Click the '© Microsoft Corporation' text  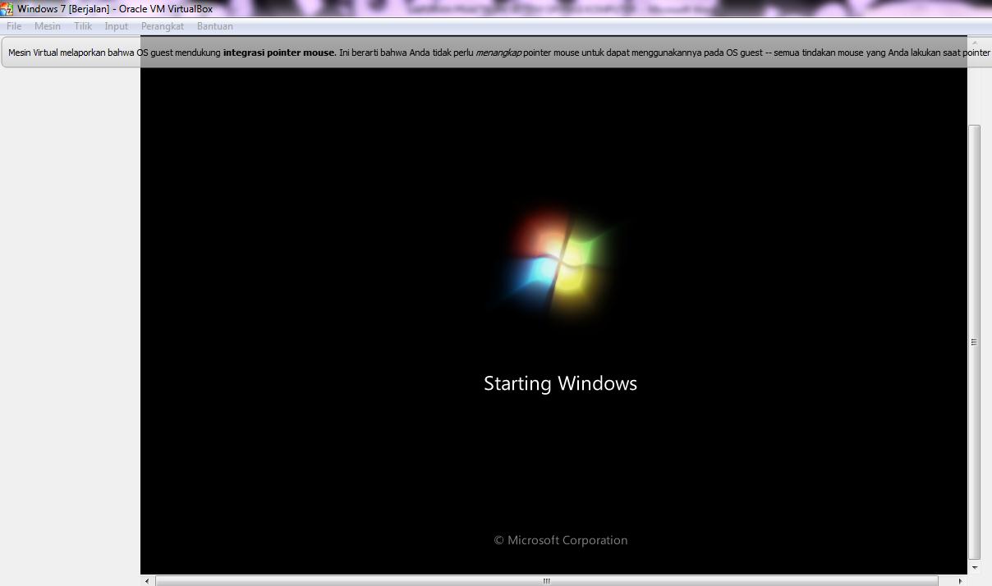point(560,540)
